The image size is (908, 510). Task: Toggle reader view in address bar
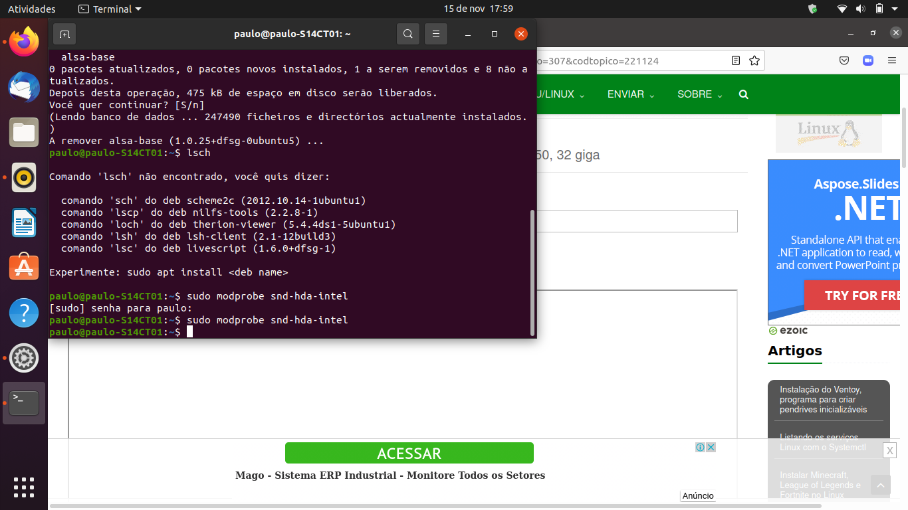point(736,61)
